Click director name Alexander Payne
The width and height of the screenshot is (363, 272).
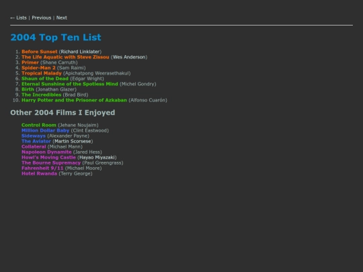pyautogui.click(x=68, y=136)
